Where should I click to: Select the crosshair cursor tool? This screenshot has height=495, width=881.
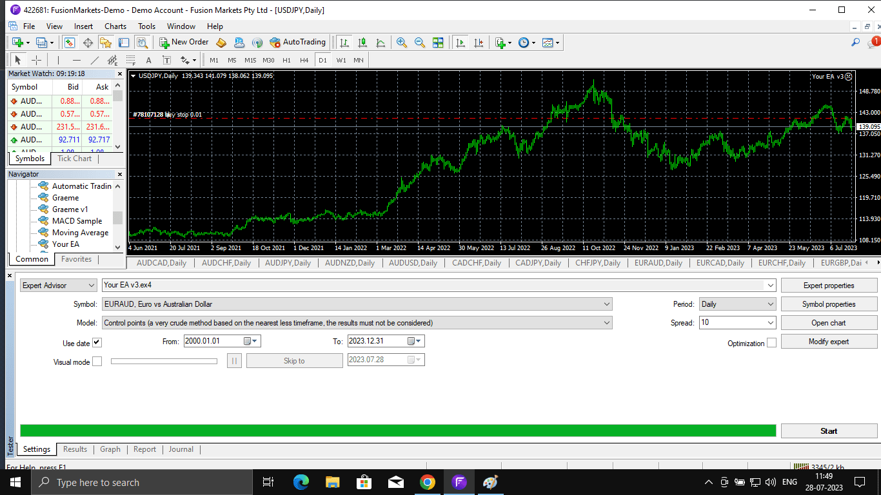tap(37, 60)
